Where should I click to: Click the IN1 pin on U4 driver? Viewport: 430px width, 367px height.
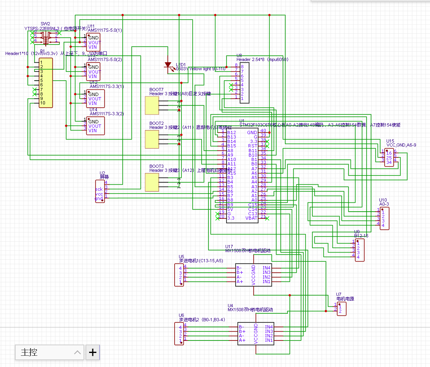coord(269,340)
